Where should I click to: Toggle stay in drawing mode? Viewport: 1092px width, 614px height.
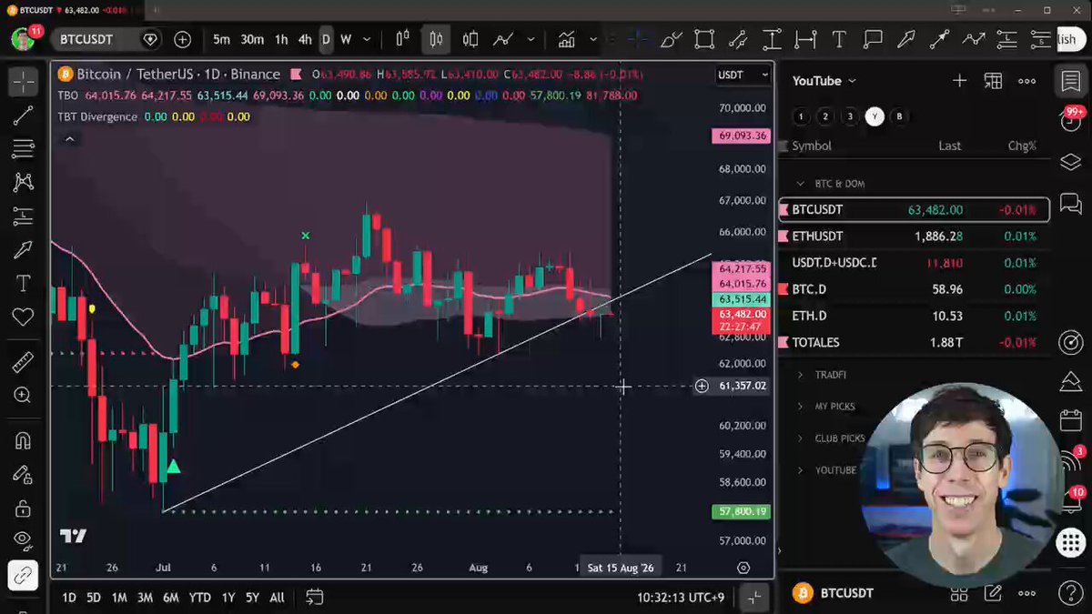pos(23,475)
